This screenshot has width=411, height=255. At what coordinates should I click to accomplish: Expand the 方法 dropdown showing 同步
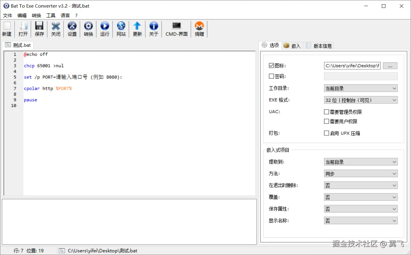[361, 174]
